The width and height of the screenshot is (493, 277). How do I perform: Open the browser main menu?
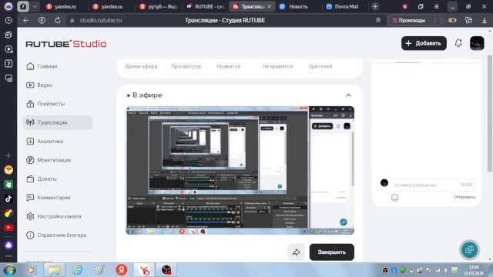point(437,6)
